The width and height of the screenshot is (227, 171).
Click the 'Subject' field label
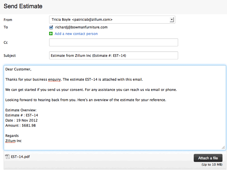[10, 55]
